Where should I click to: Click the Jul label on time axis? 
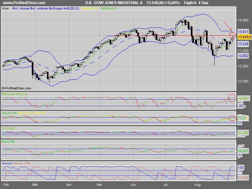click(165, 185)
